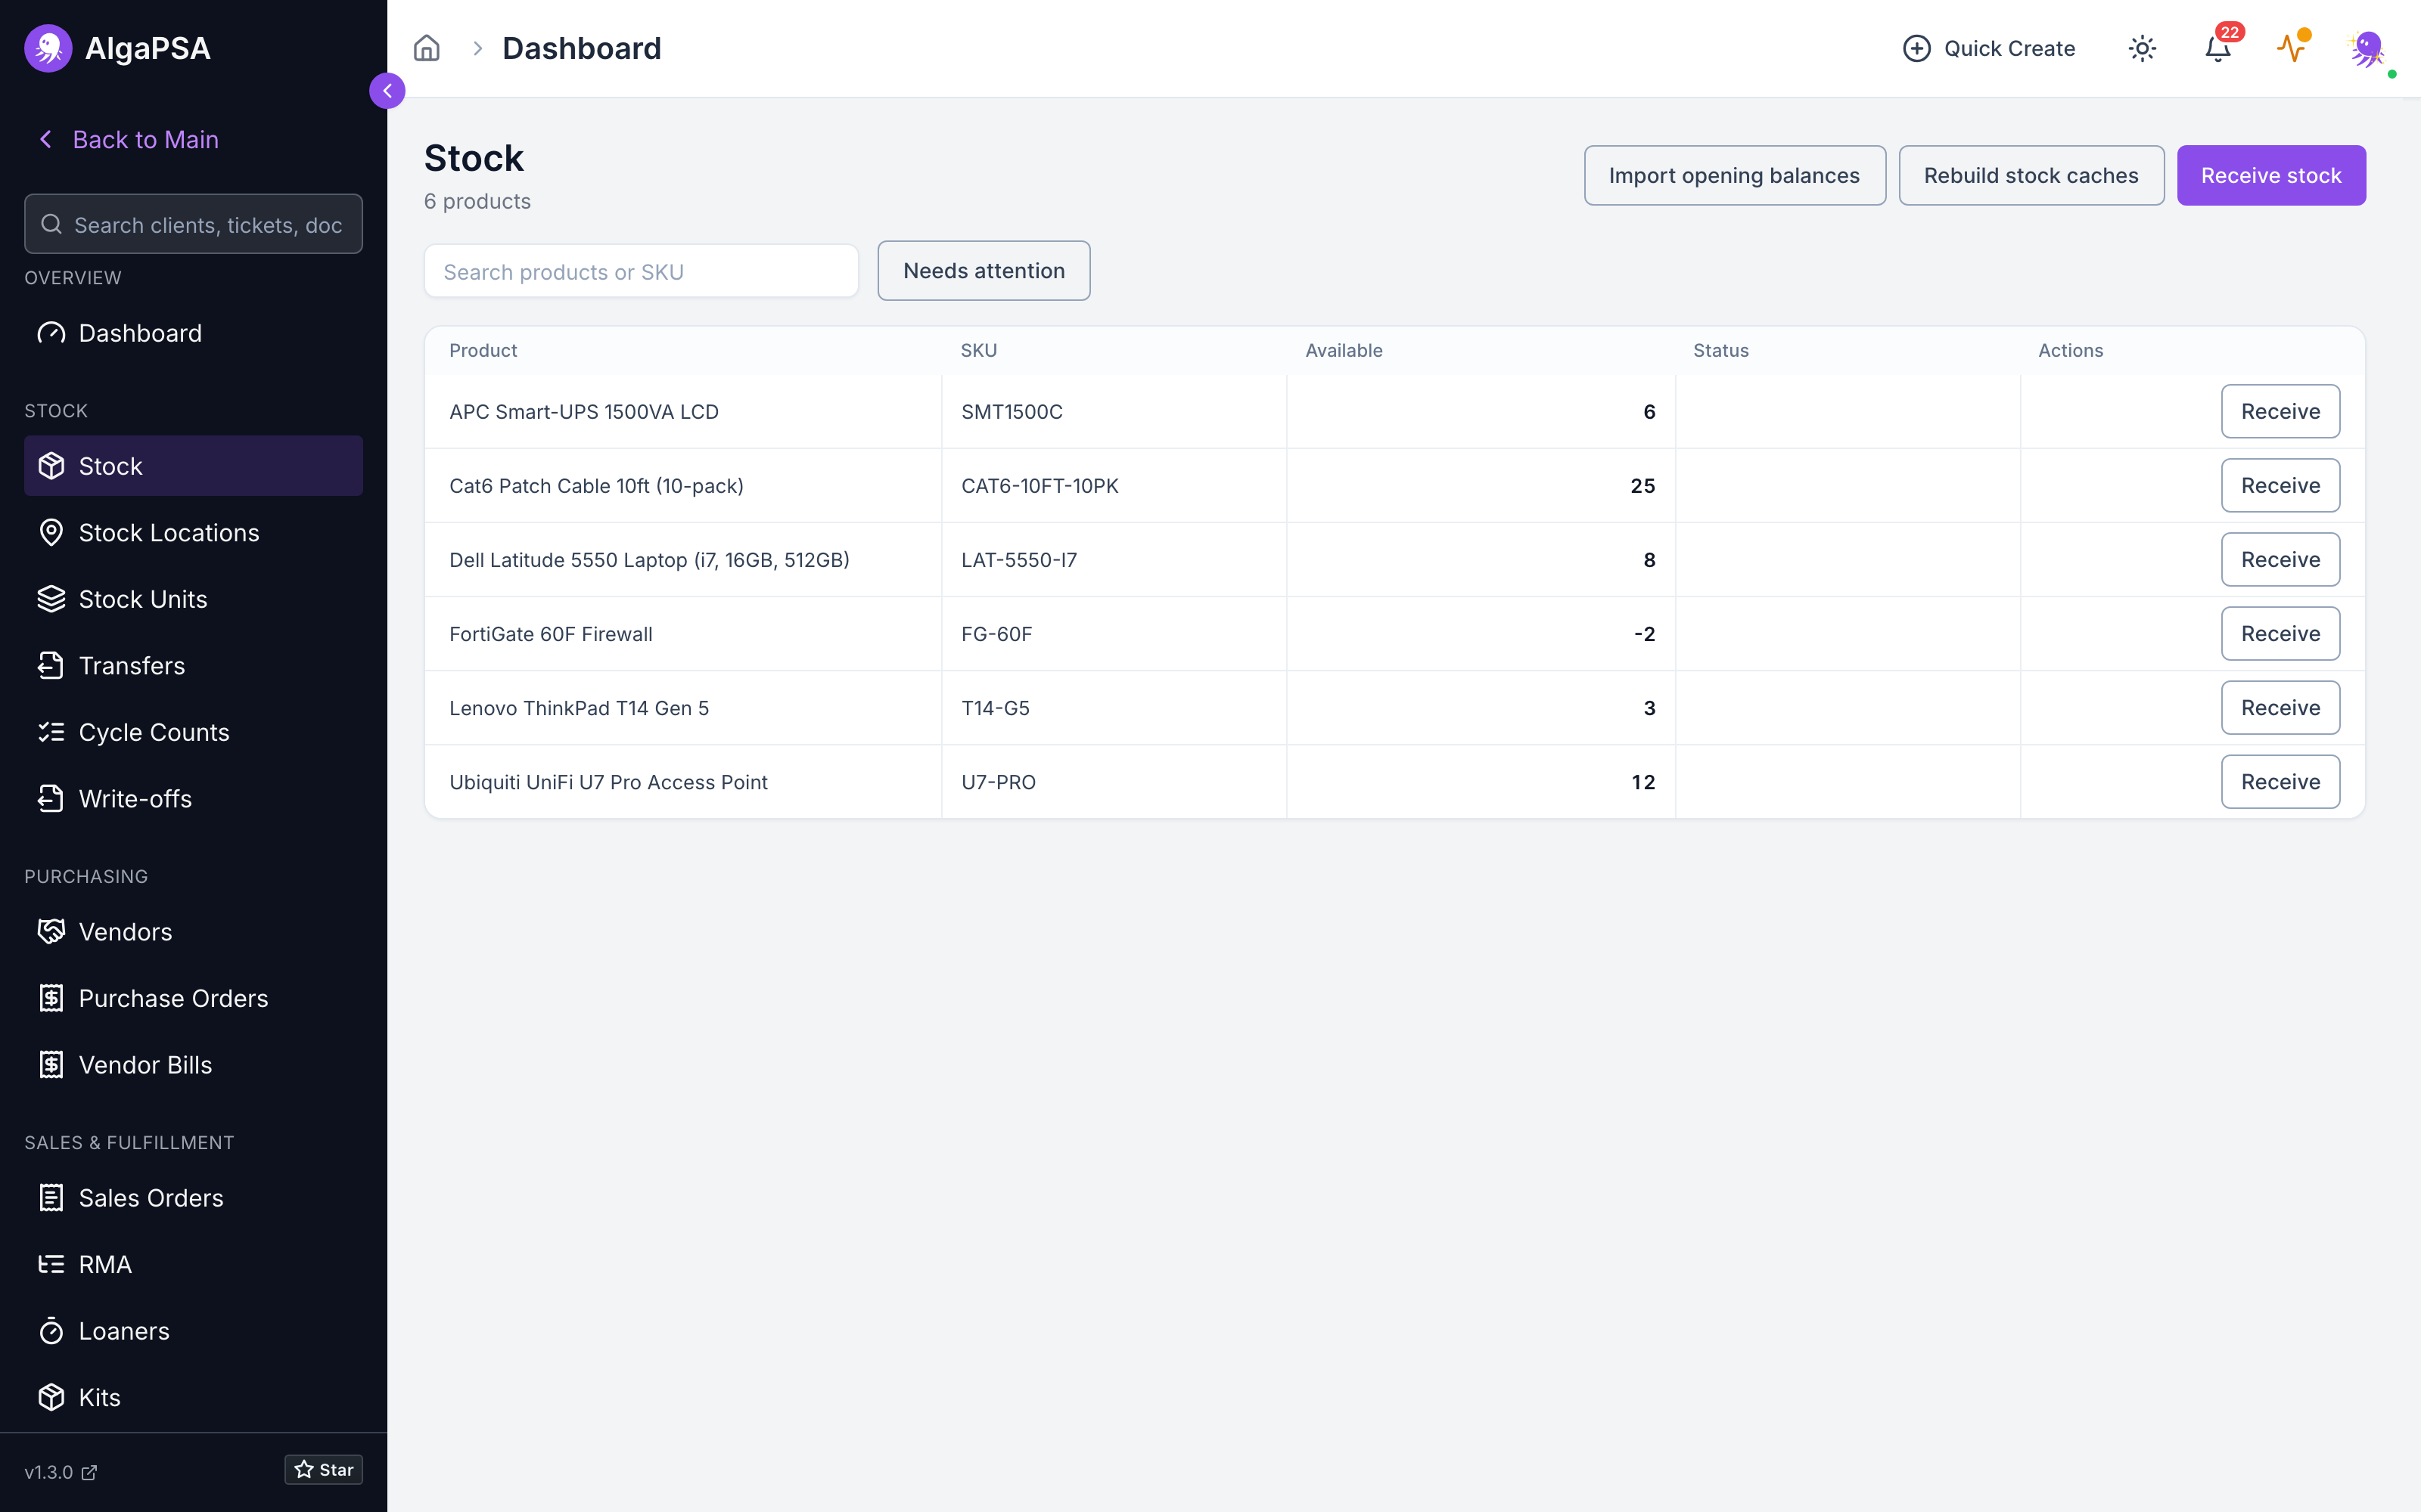Click the Lenovo ThinkPad T14 Gen 5 name
The width and height of the screenshot is (2421, 1512).
pos(578,707)
